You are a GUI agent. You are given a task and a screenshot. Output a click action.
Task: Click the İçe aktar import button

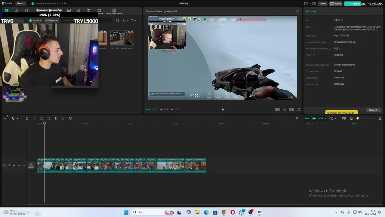[x=35, y=20]
